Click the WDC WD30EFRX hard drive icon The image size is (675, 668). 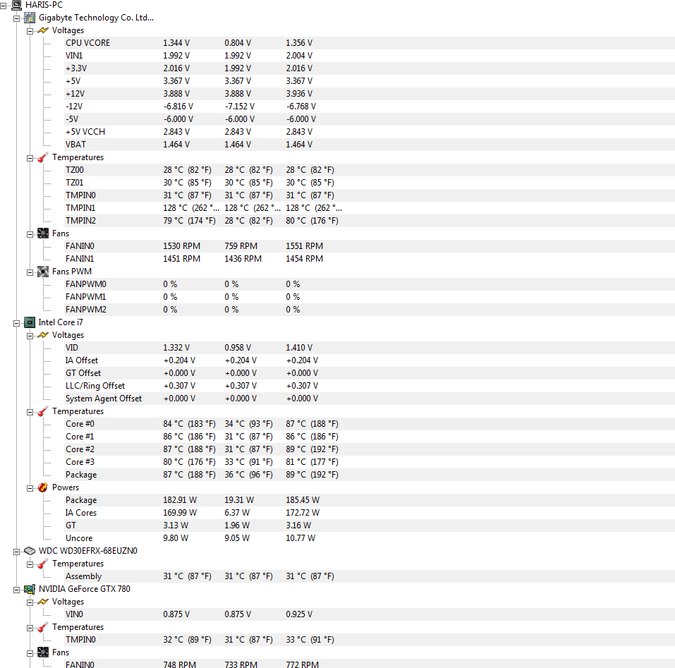point(30,551)
